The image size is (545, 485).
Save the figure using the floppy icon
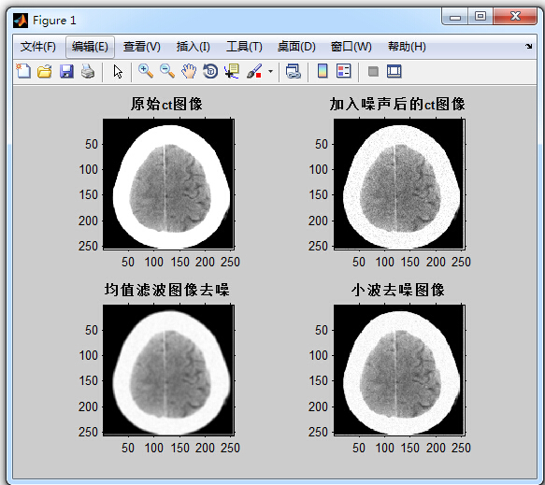(x=66, y=71)
